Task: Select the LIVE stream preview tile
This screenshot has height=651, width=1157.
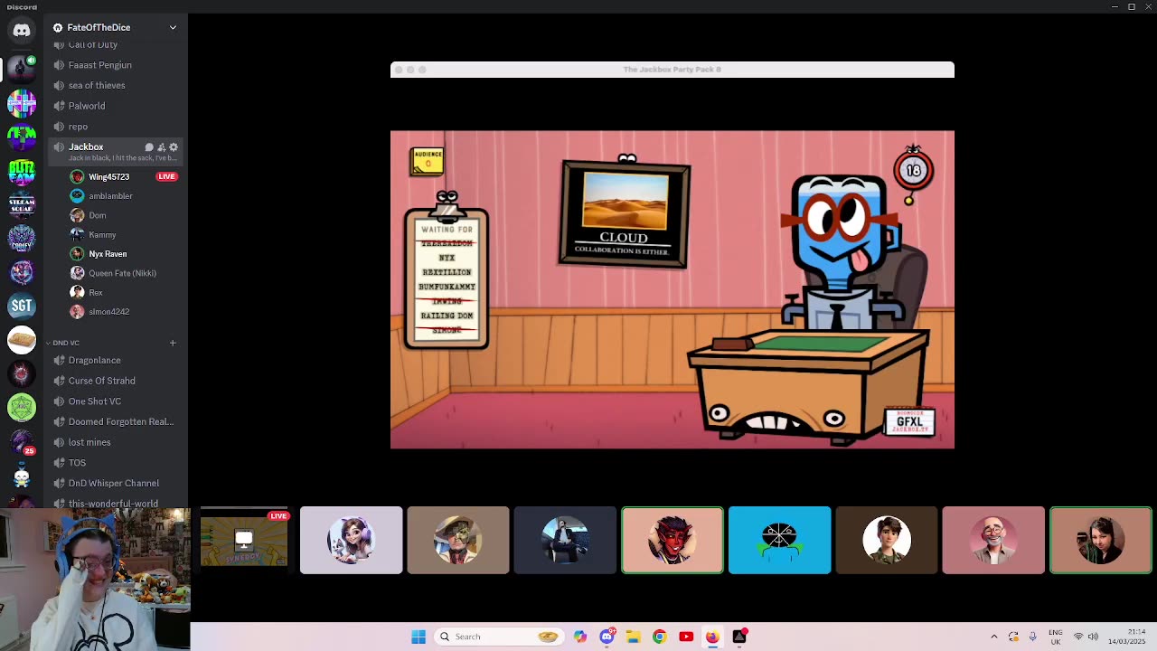Action: (x=244, y=541)
